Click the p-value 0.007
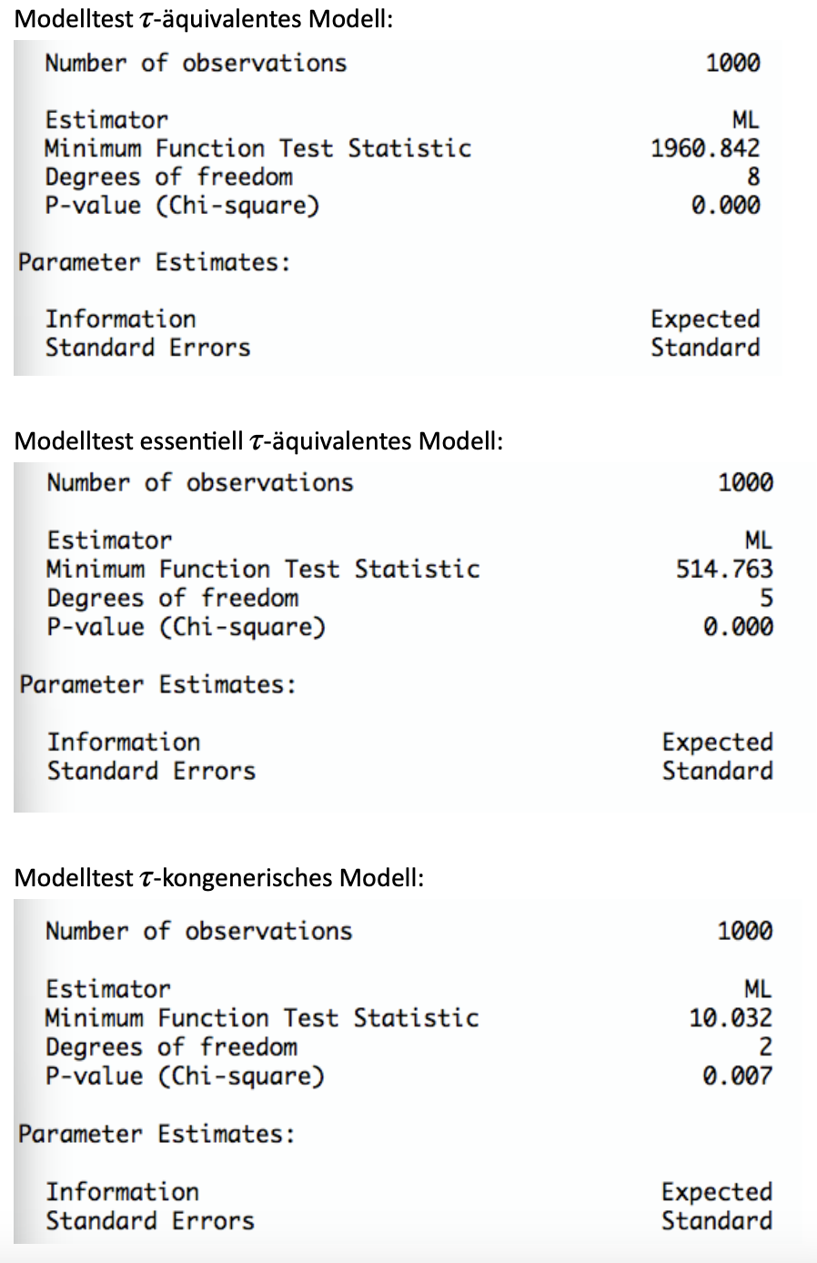The width and height of the screenshot is (817, 1263). tap(737, 1076)
